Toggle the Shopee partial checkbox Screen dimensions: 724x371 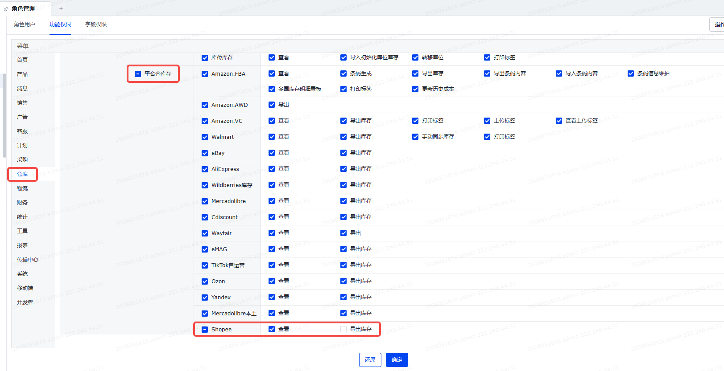[x=205, y=330]
